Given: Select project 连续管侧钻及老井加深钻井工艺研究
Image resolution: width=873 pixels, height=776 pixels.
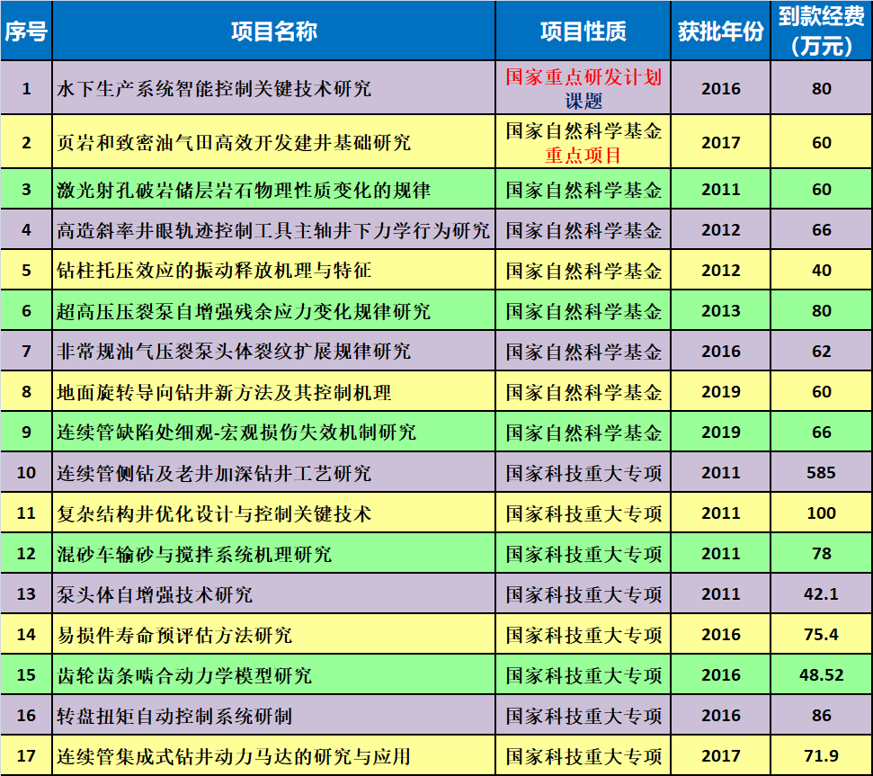Looking at the screenshot, I should pos(214,473).
